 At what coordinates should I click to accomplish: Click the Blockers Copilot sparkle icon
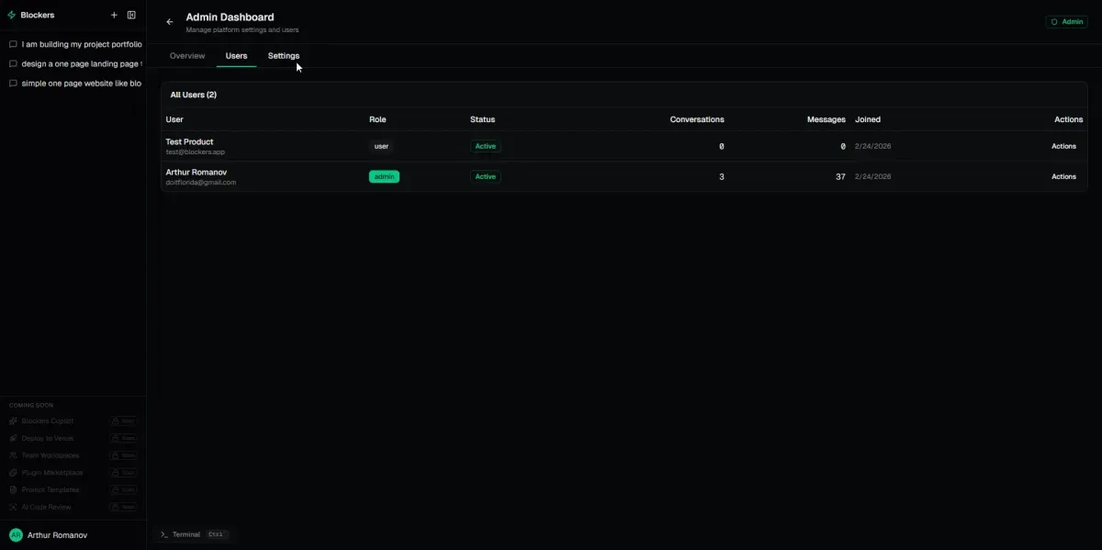(x=13, y=421)
